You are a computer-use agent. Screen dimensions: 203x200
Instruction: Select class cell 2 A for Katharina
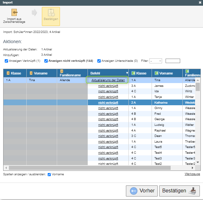click(x=140, y=103)
